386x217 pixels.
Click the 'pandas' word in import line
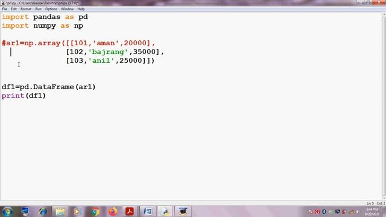tap(46, 17)
